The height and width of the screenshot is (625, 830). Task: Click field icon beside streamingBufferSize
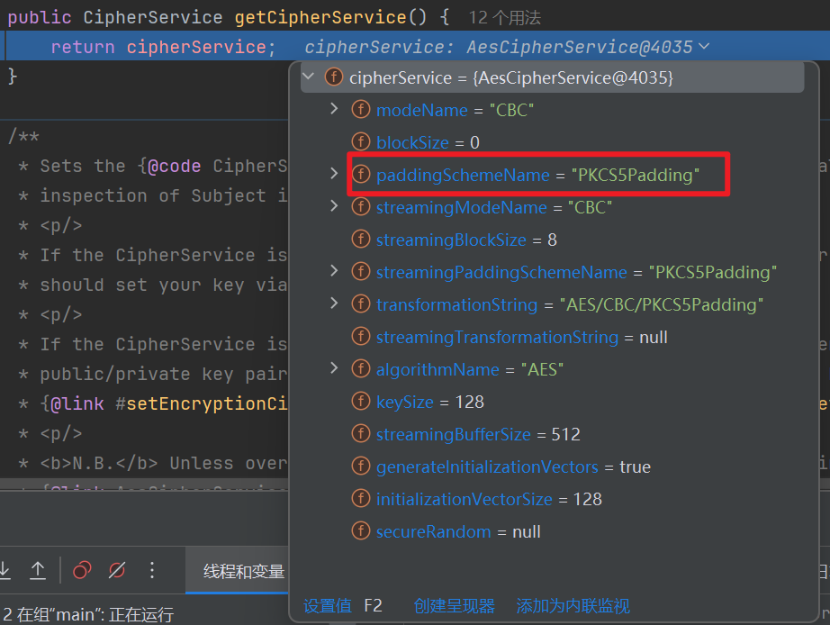tap(361, 434)
